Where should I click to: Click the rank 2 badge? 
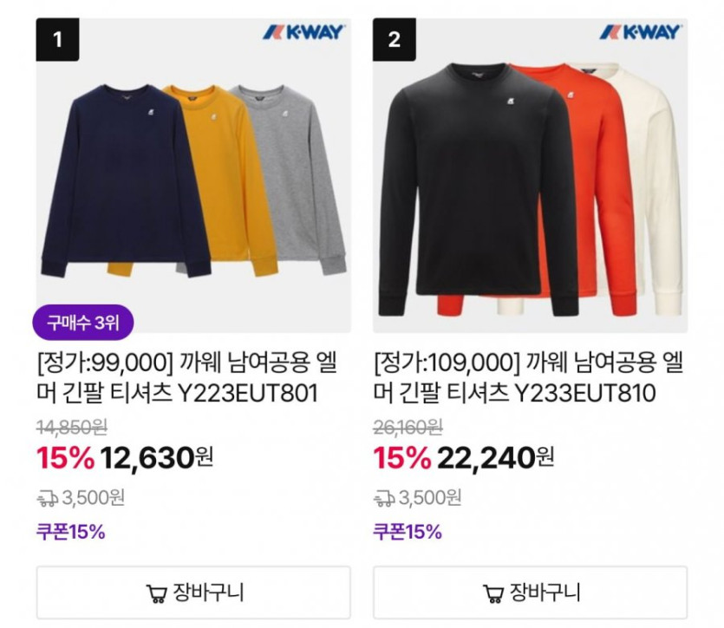pyautogui.click(x=394, y=39)
